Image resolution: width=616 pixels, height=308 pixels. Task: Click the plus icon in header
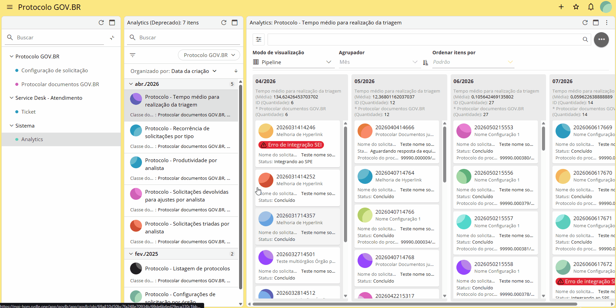(561, 7)
